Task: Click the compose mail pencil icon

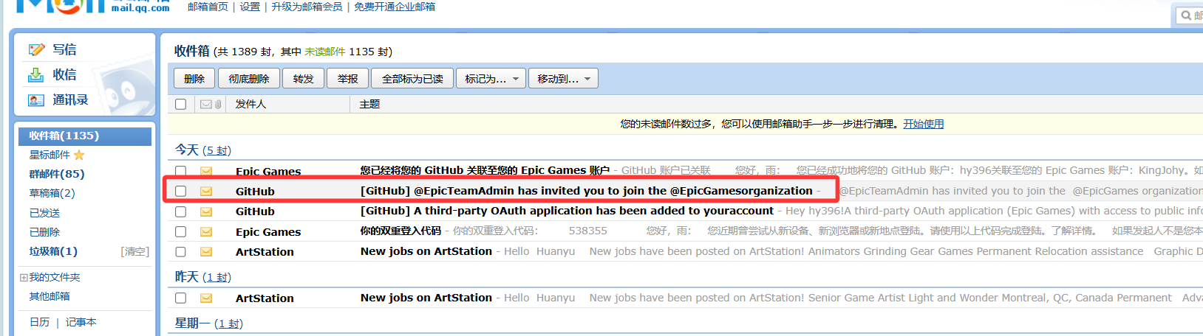Action: (36, 49)
